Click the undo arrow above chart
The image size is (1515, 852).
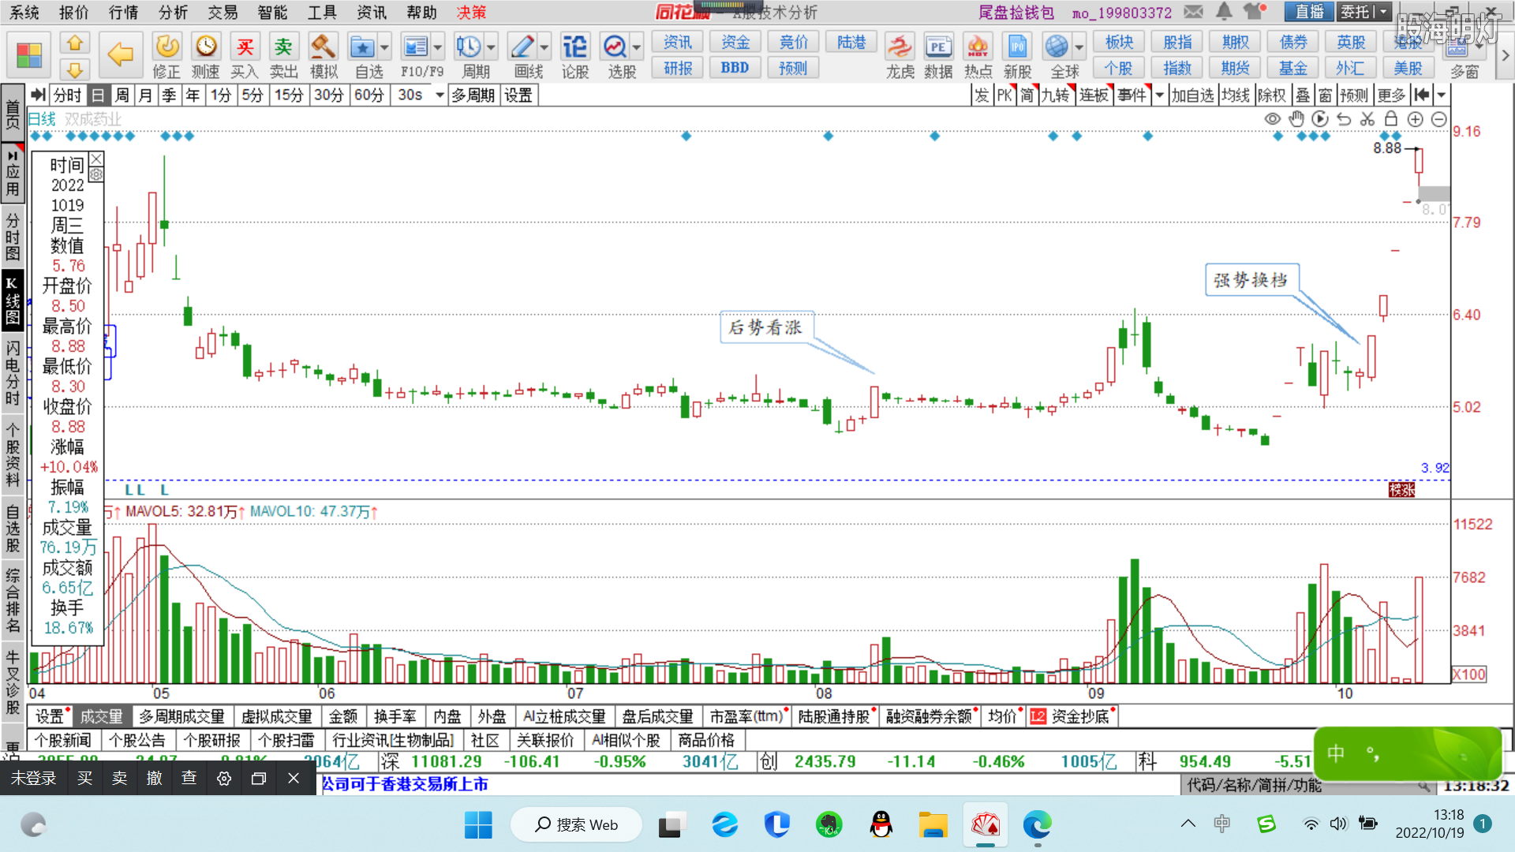pyautogui.click(x=1344, y=119)
